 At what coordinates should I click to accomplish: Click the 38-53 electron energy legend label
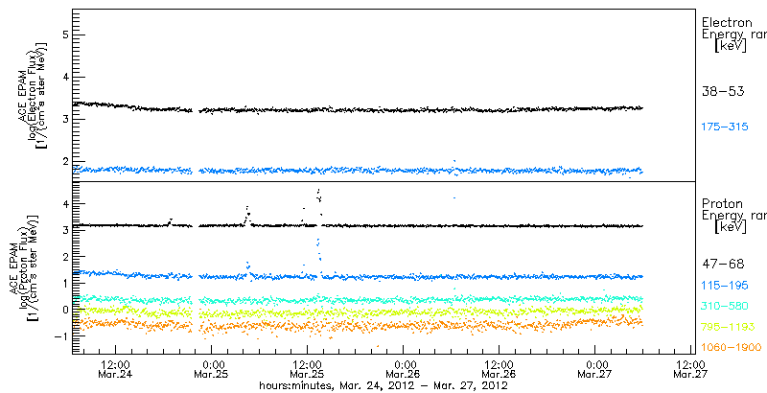[723, 91]
